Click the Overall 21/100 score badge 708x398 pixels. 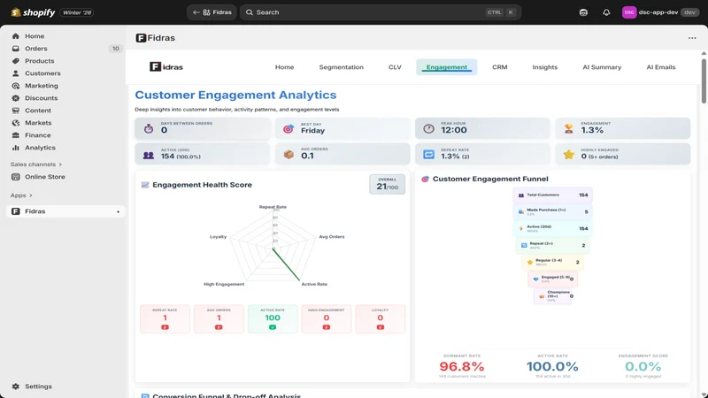point(387,184)
